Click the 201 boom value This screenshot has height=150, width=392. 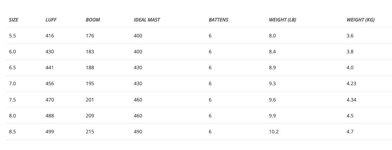(x=90, y=100)
